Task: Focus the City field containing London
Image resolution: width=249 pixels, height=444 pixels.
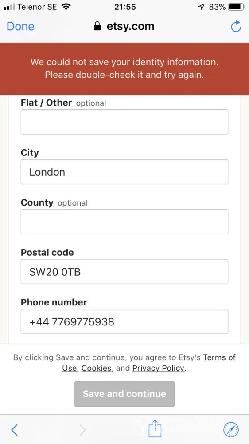Action: (124, 171)
